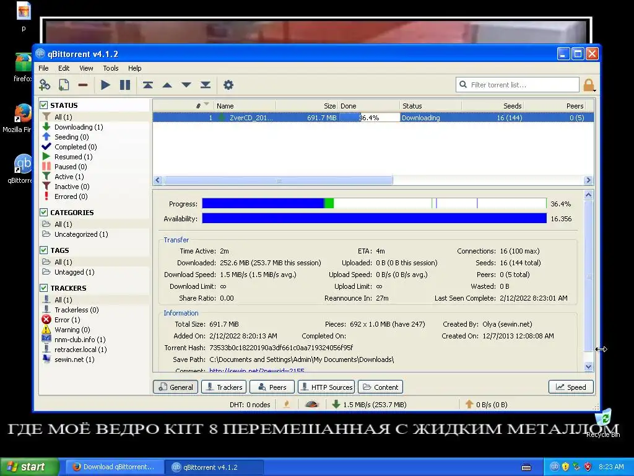This screenshot has width=634, height=476.
Task: Select Downloading (1) status filter
Action: (x=79, y=127)
